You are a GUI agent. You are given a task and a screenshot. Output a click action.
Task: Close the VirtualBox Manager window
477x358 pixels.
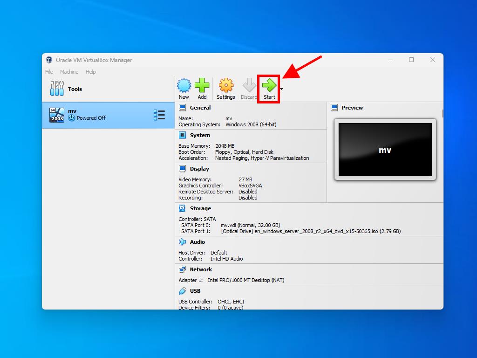tap(433, 60)
